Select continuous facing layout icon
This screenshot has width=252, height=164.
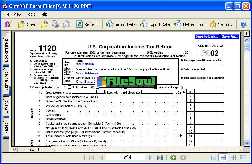point(233,157)
